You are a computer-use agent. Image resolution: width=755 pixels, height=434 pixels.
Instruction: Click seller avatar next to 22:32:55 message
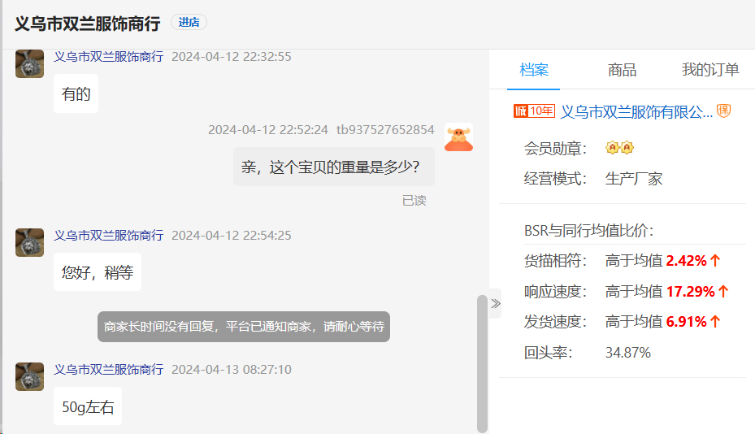coord(29,63)
